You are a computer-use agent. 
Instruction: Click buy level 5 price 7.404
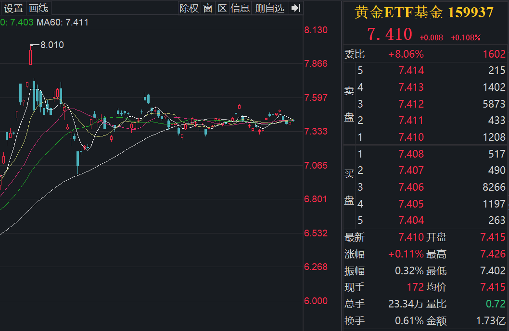[x=411, y=220]
